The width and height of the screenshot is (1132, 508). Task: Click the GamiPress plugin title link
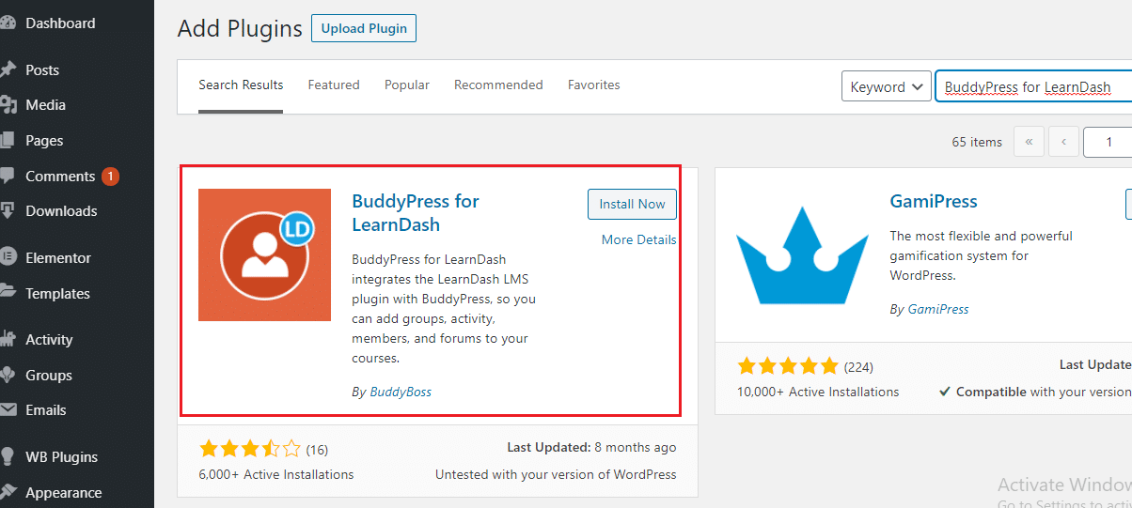(934, 201)
